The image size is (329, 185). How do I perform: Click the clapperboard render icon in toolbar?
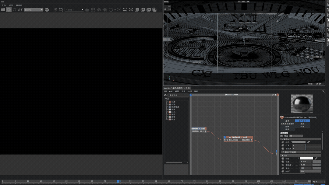click(x=3, y=10)
